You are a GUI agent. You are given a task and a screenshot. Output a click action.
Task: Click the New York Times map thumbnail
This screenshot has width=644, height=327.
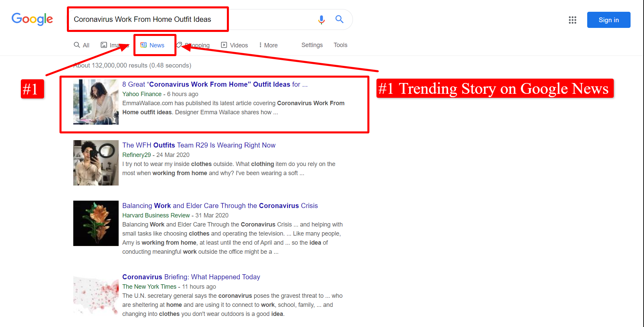[x=96, y=295]
